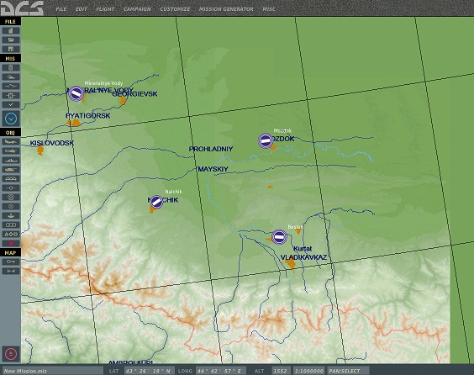Open the trigger rules chain icon
The image size is (474, 375).
11,87
